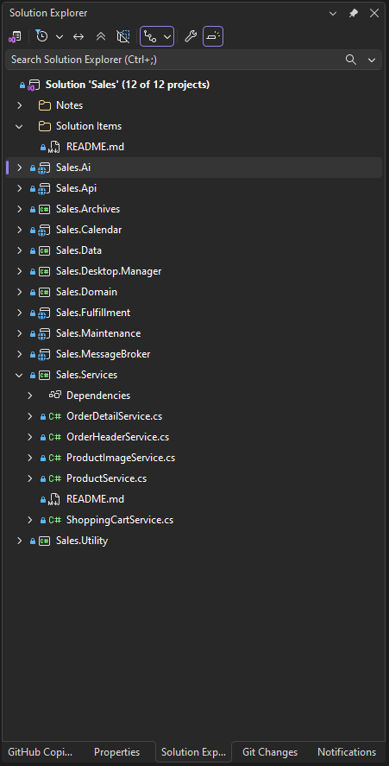Select the Dependencies node icon
This screenshot has width=389, height=766.
click(x=54, y=396)
